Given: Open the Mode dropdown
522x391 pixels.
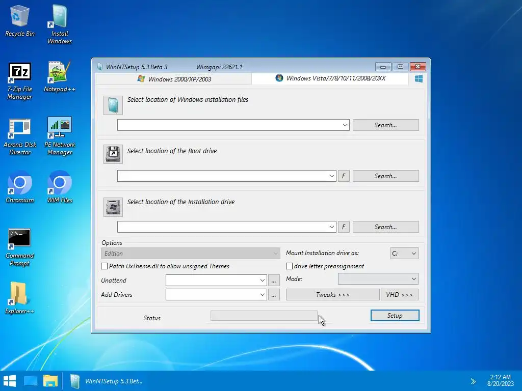Looking at the screenshot, I should (378, 278).
